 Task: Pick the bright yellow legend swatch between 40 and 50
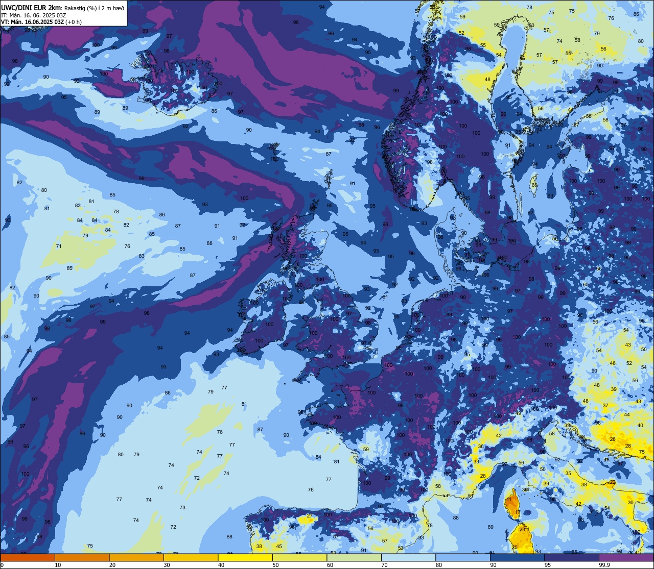click(245, 557)
